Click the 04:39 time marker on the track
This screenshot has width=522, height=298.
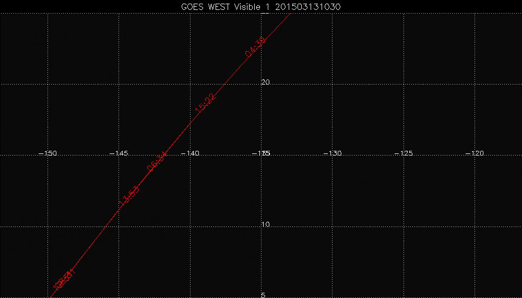coord(256,47)
